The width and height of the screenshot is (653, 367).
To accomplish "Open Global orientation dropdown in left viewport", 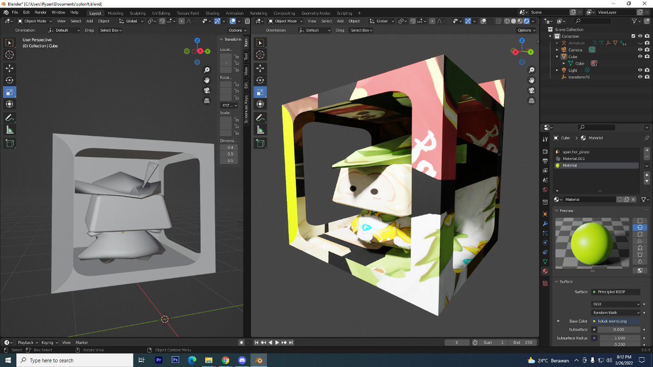I will (131, 21).
